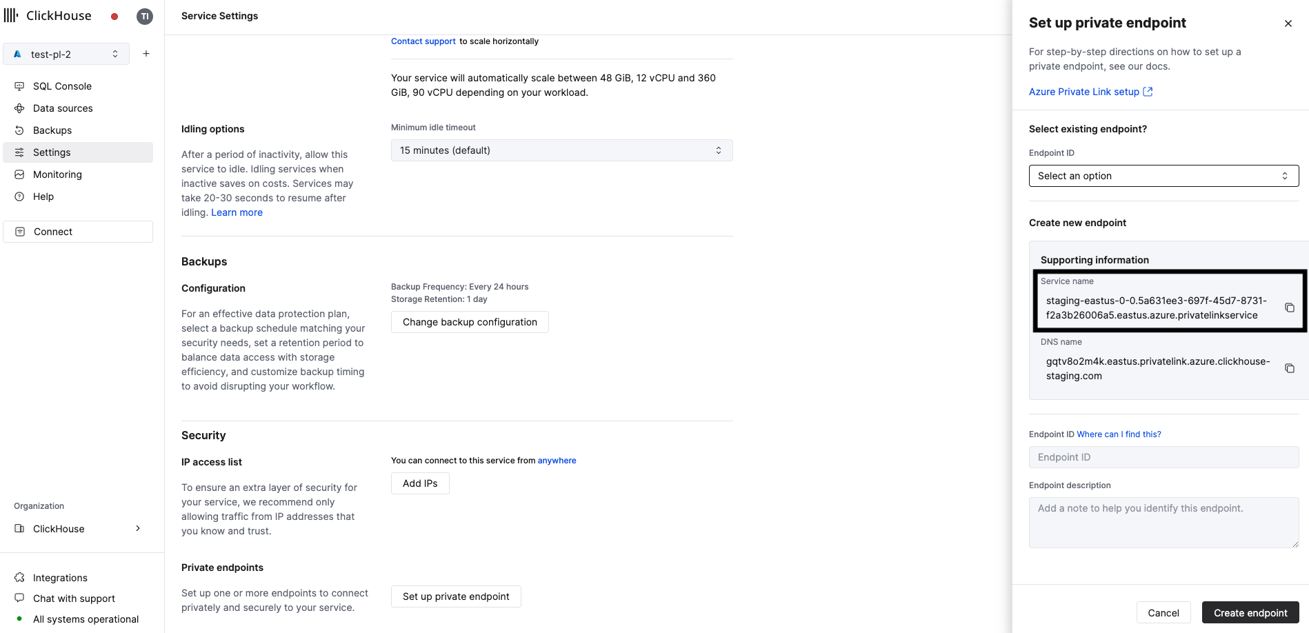Open the Azure Private Link setup docs
Screen dimensions: 1309x633
[1084, 91]
